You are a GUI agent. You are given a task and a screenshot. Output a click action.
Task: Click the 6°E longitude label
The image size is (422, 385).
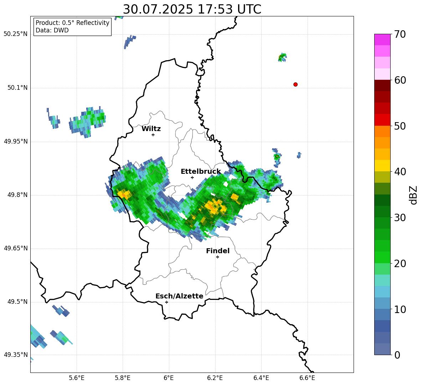169,378
